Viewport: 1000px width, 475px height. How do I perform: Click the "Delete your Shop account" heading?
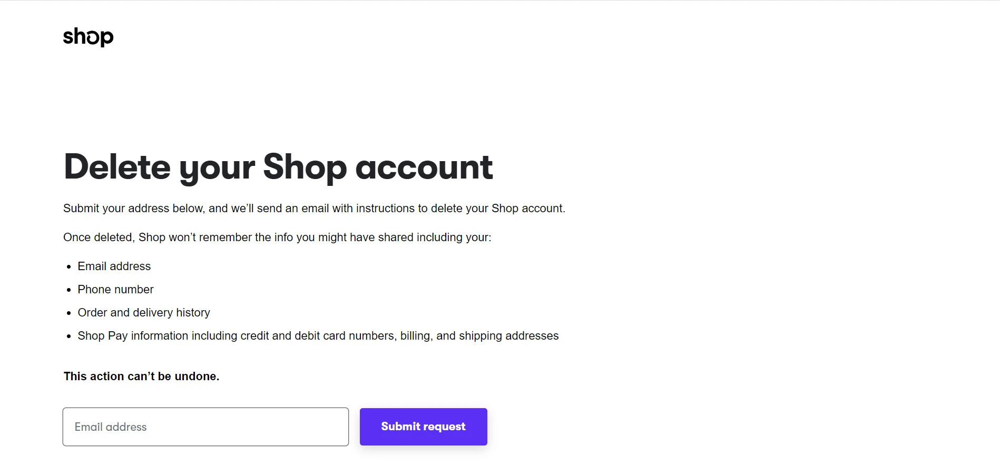coord(278,167)
